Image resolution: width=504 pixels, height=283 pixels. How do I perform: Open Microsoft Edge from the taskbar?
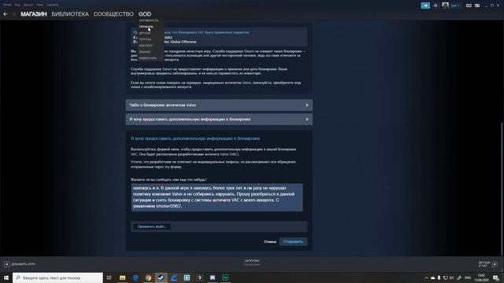pyautogui.click(x=135, y=277)
